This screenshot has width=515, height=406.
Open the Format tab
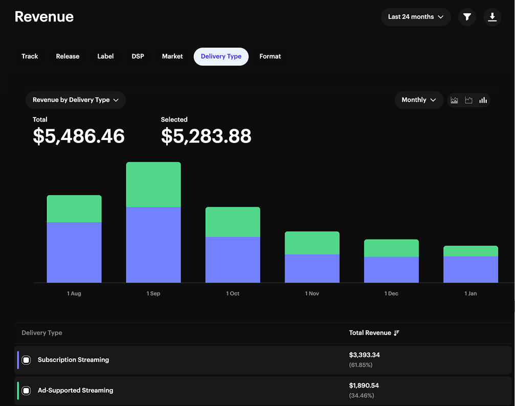(x=270, y=57)
